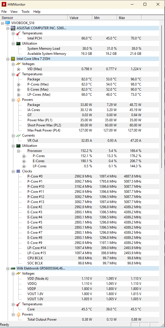Collapse the Clocks section
165x328 pixels.
[13, 171]
